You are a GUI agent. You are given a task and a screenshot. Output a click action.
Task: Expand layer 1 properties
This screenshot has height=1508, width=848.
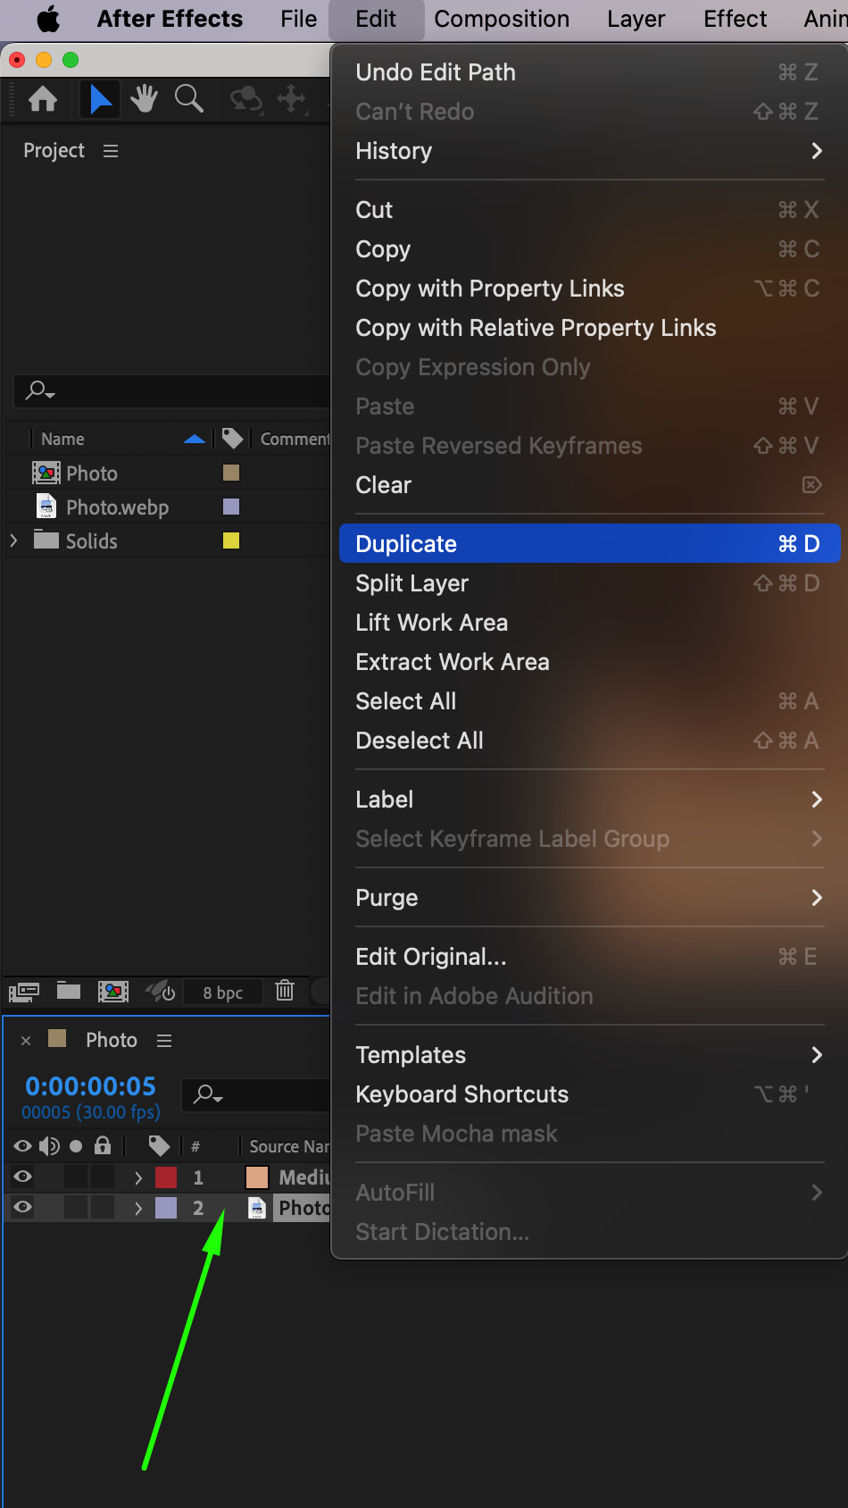[x=138, y=1177]
